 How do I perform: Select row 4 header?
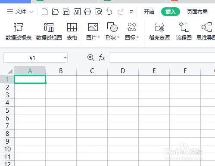point(7,102)
